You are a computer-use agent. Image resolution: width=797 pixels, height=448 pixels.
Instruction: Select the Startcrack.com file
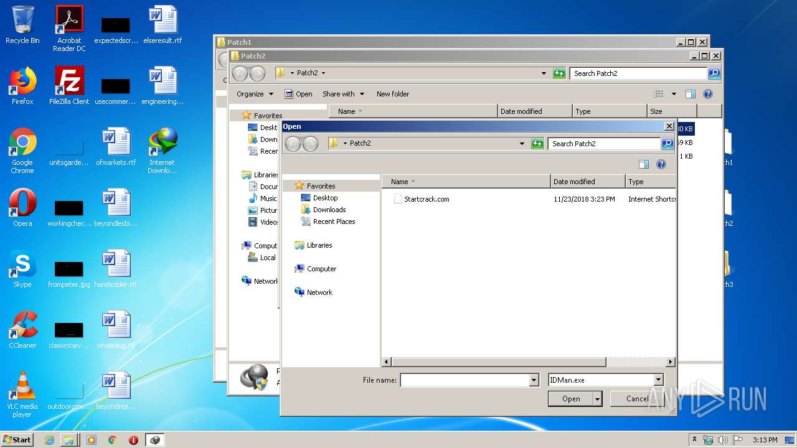427,199
